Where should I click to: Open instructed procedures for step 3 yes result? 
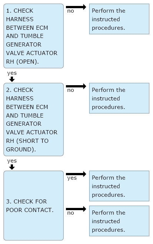(119, 186)
